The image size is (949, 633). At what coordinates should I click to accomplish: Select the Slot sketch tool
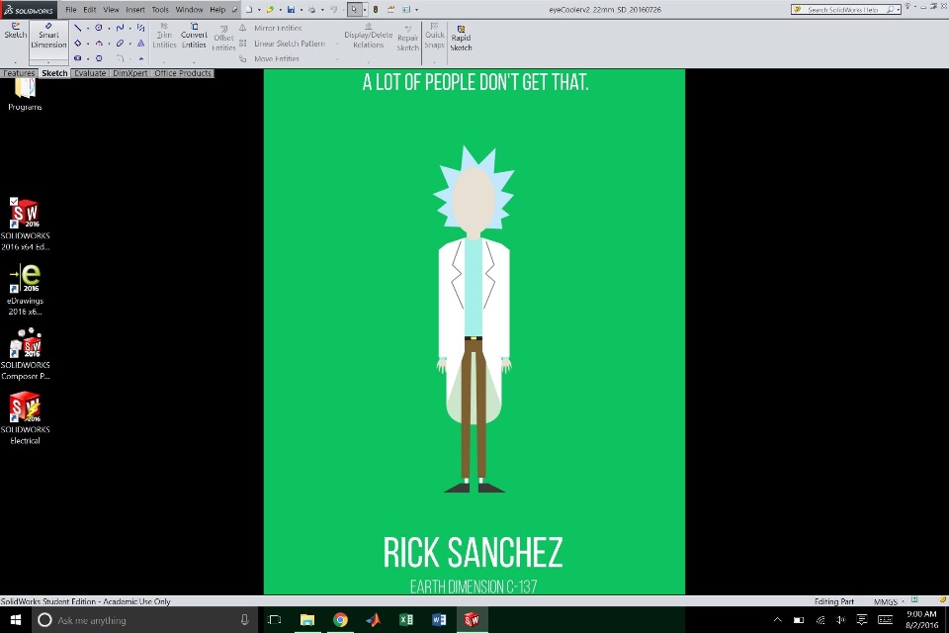click(x=77, y=58)
